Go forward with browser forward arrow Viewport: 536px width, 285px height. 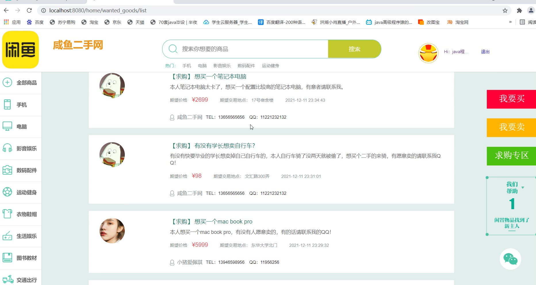click(18, 10)
